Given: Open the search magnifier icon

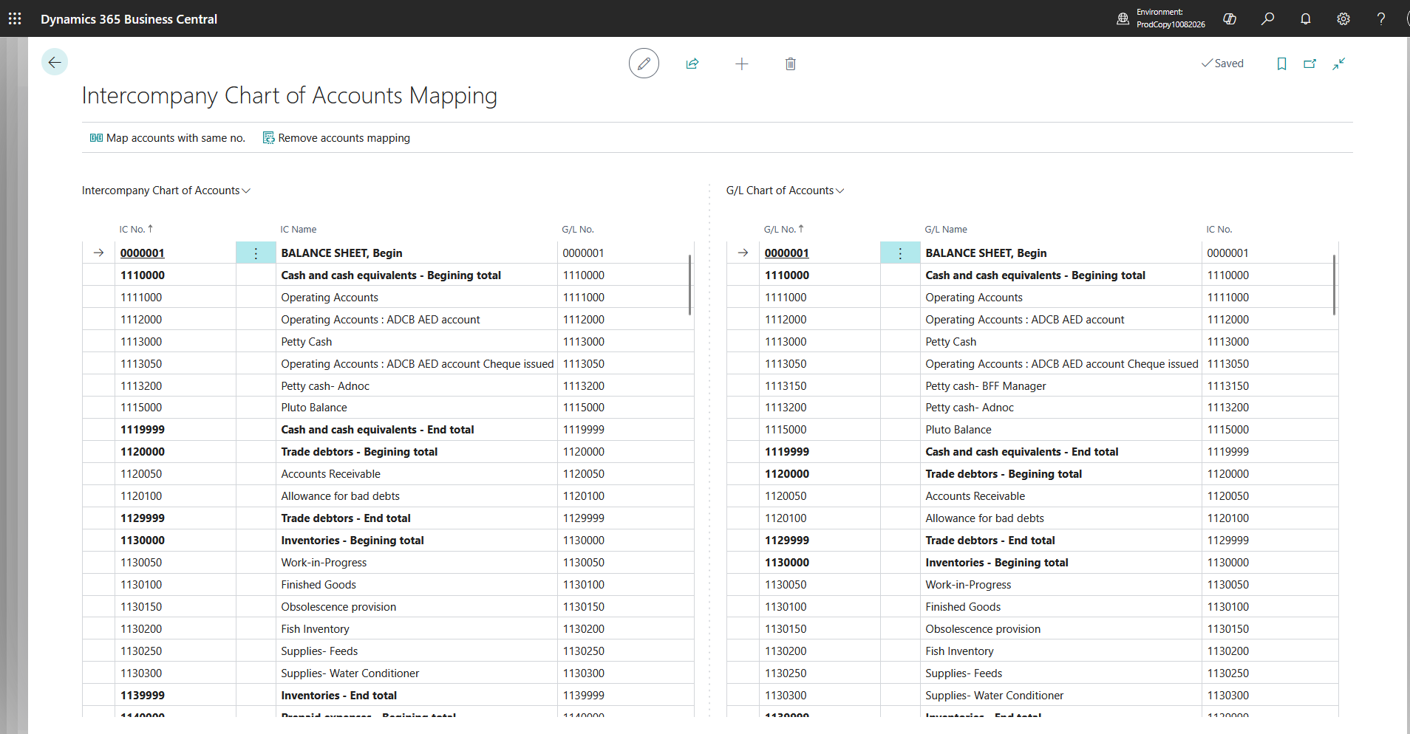Looking at the screenshot, I should tap(1267, 18).
